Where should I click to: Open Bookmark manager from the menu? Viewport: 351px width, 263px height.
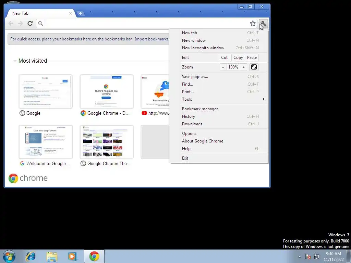224,109
